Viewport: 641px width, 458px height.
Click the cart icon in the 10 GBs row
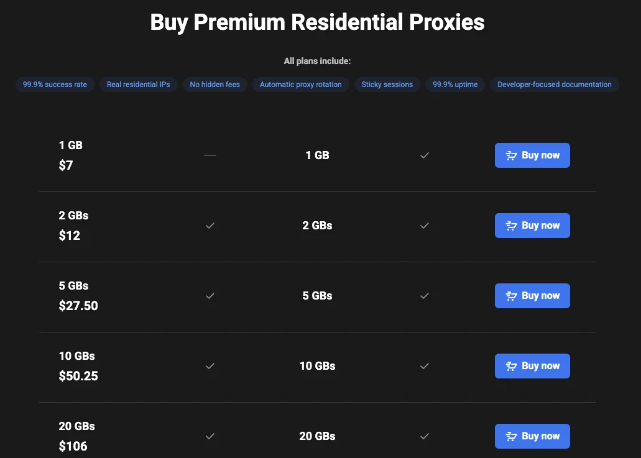click(512, 366)
